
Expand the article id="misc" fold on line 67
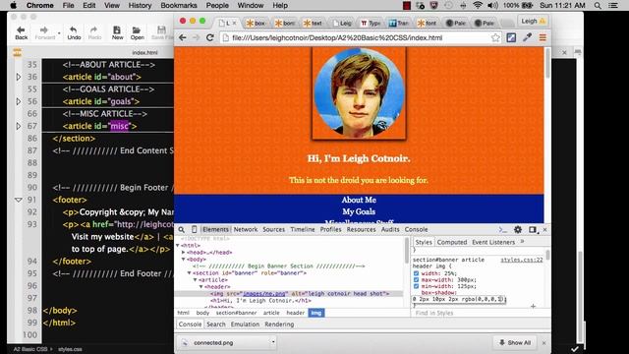pyautogui.click(x=18, y=126)
